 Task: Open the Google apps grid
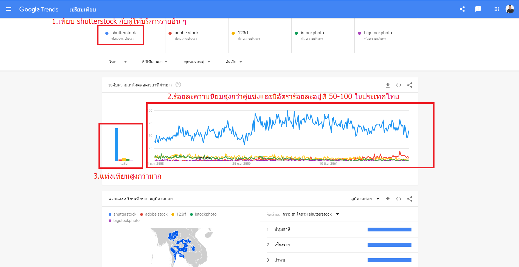click(497, 9)
